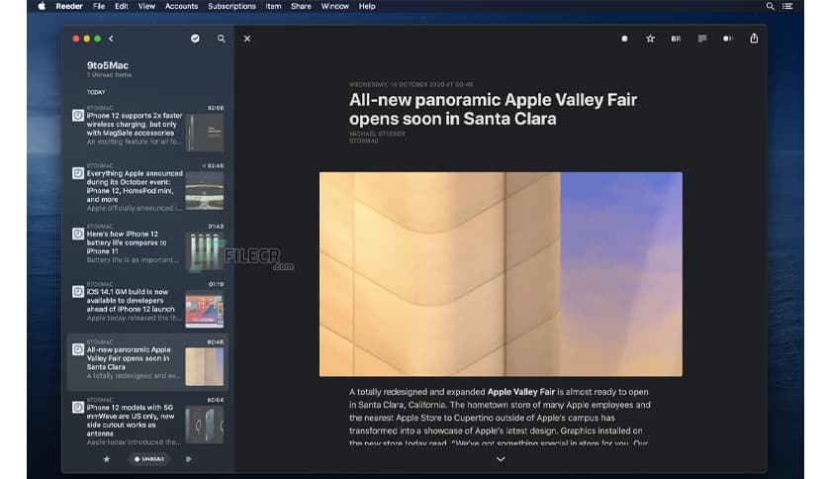Click thumbnail of 5G mmWave article
The width and height of the screenshot is (827, 479).
point(204,425)
